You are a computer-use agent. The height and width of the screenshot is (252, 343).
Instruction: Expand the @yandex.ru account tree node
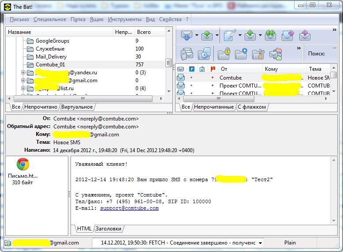tap(23, 72)
